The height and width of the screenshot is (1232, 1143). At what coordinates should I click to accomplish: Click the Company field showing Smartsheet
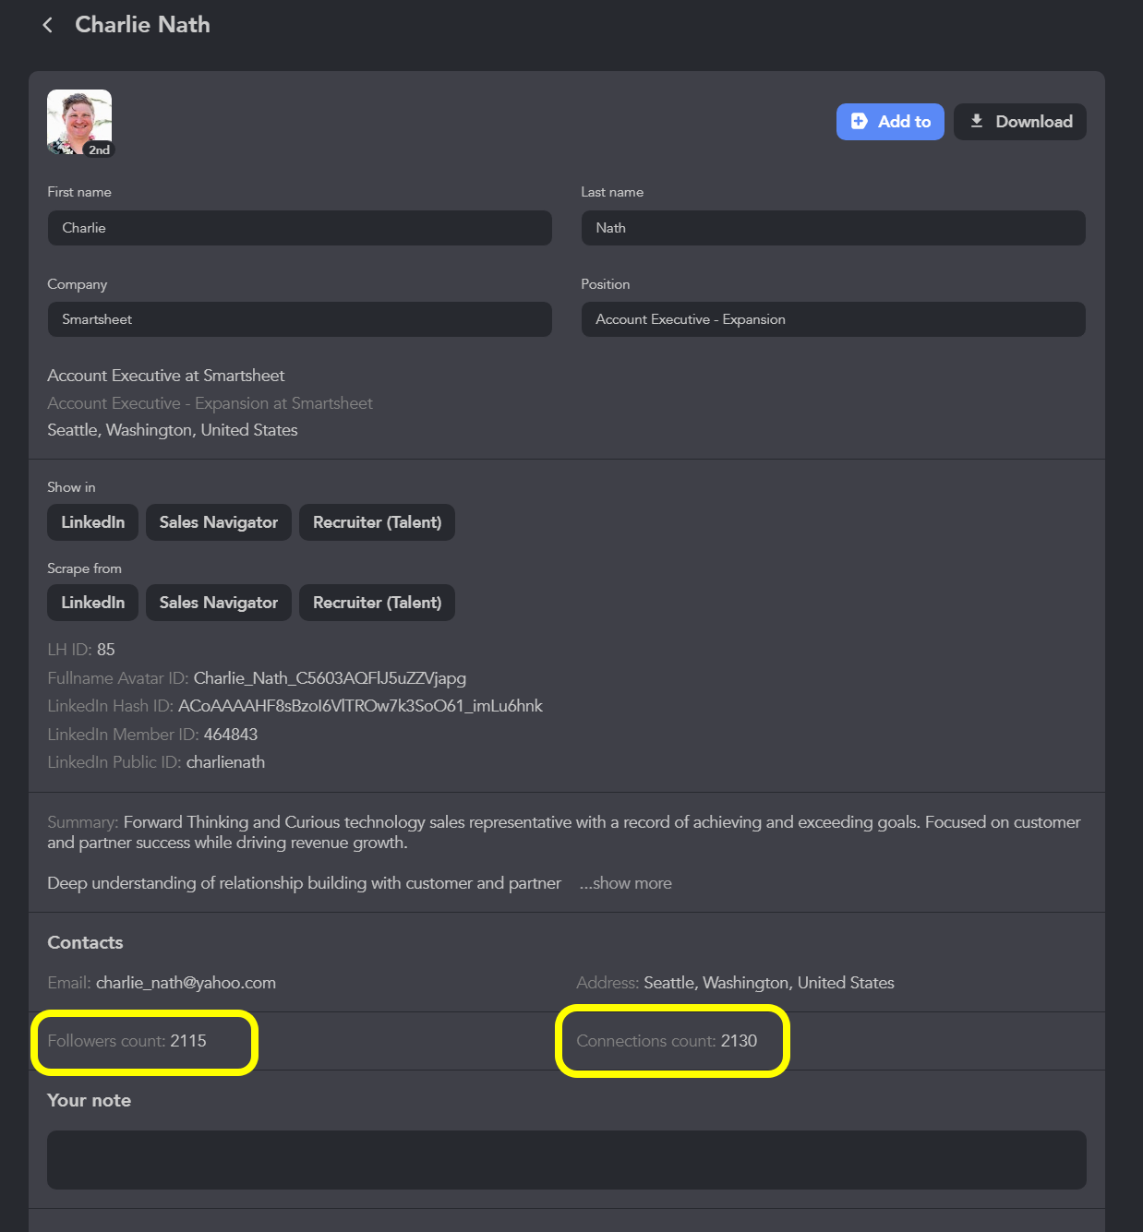pyautogui.click(x=299, y=319)
